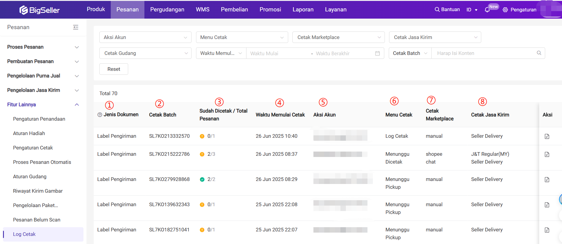Image resolution: width=562 pixels, height=244 pixels.
Task: Click the 26 Jun 2025 10:40 timestamp
Action: [276, 136]
